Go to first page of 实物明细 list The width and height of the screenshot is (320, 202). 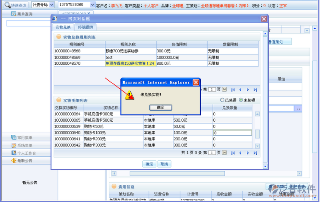tap(233, 153)
